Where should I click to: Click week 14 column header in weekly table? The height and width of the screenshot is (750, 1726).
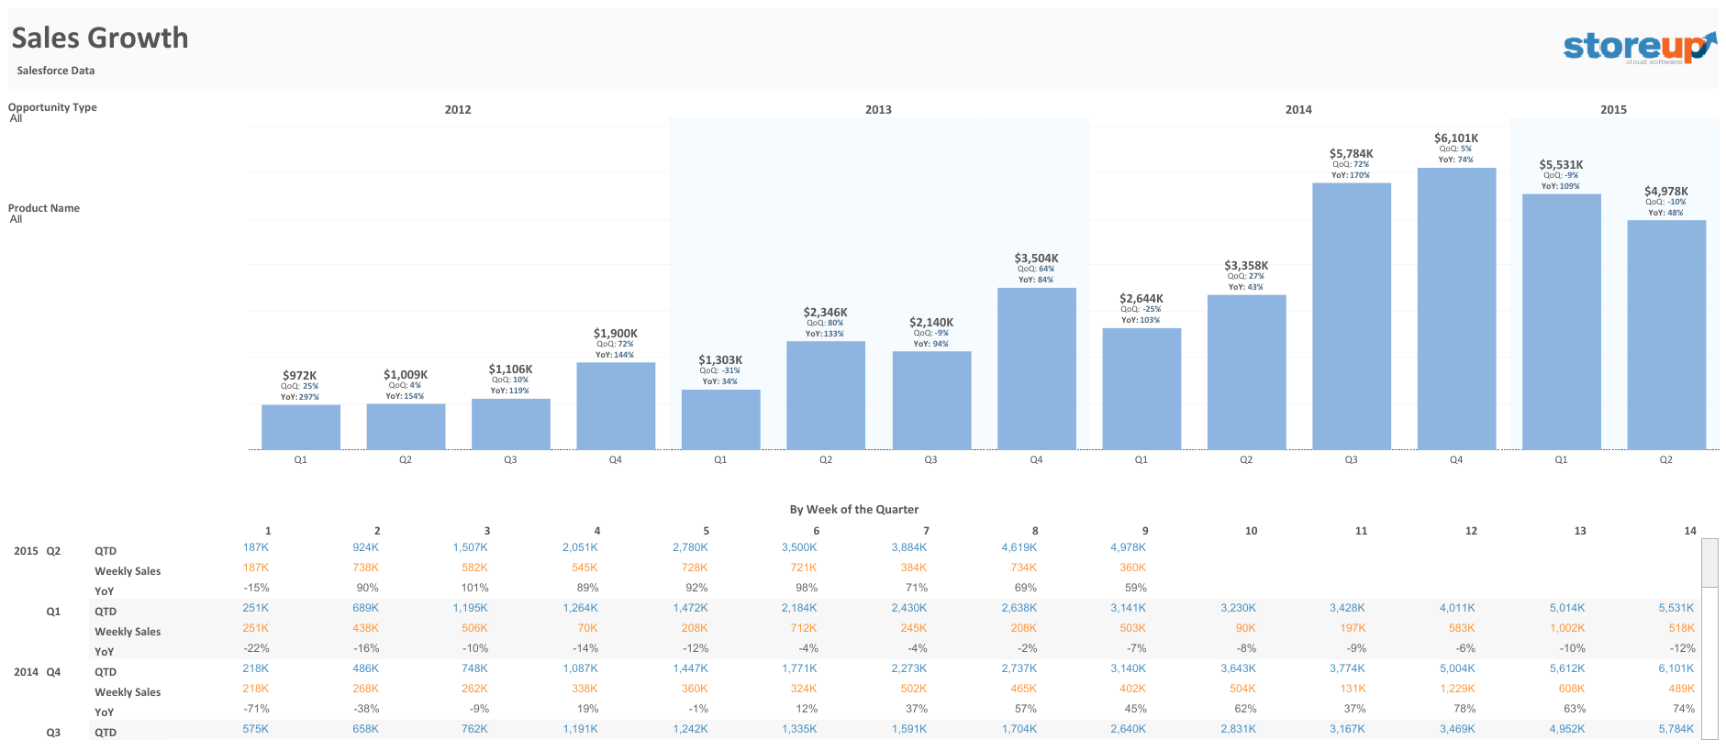[x=1690, y=531]
